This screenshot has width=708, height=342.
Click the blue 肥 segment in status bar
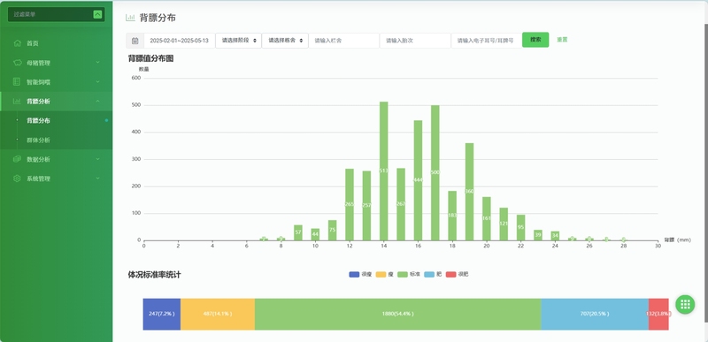[595, 314]
